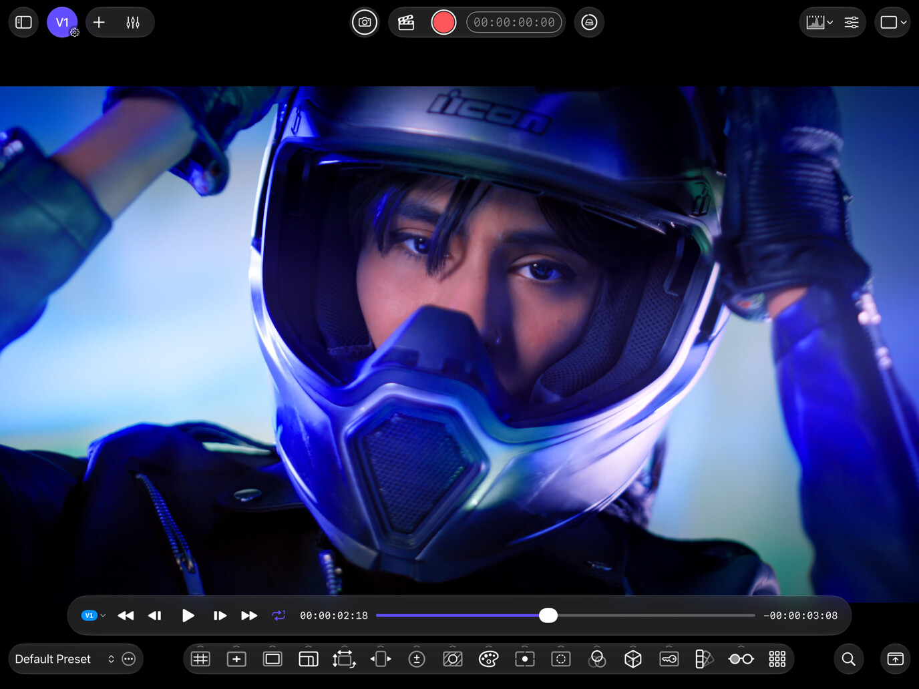Fast forward the clip
This screenshot has width=919, height=689.
[249, 616]
